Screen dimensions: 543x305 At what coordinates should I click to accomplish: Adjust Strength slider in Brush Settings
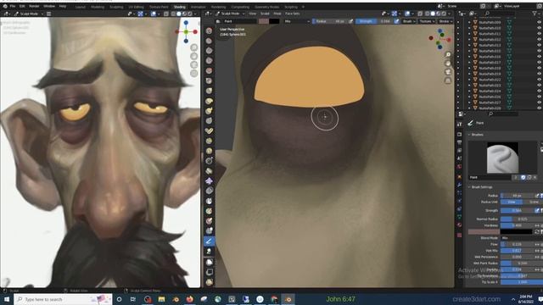pyautogui.click(x=518, y=210)
